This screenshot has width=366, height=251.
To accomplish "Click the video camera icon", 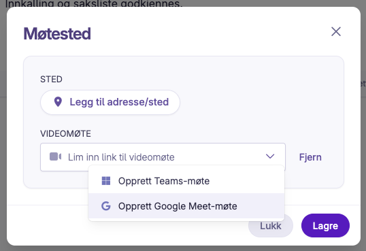I will (55, 156).
